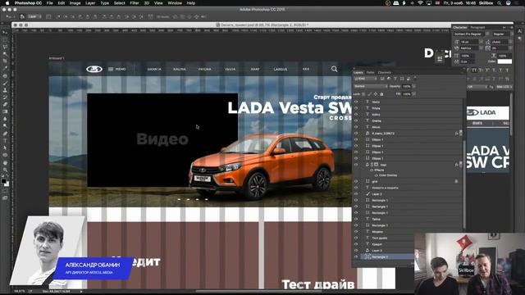
Task: Open the layer Kind filter dropdown
Action: click(x=366, y=79)
